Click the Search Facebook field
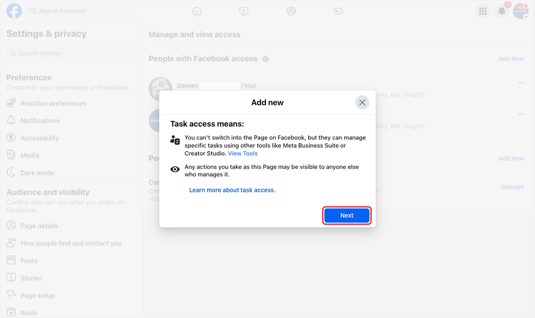The height and width of the screenshot is (318, 535). (x=80, y=11)
